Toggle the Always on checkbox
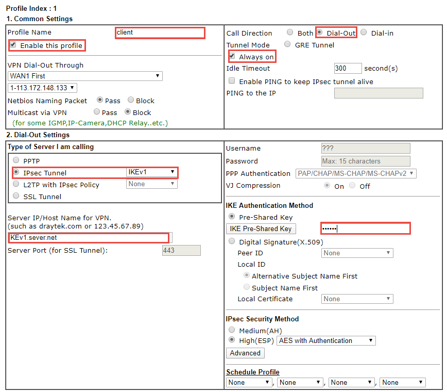 pyautogui.click(x=232, y=56)
